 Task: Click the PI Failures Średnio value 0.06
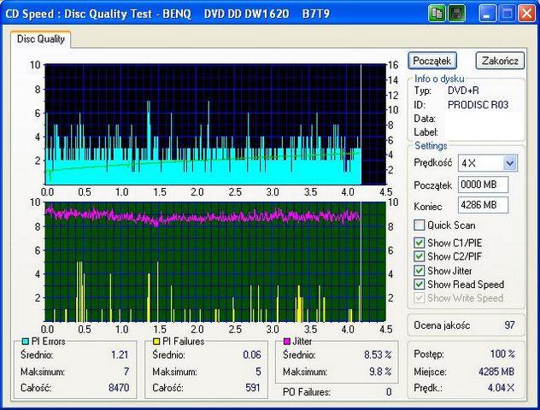[x=252, y=354]
